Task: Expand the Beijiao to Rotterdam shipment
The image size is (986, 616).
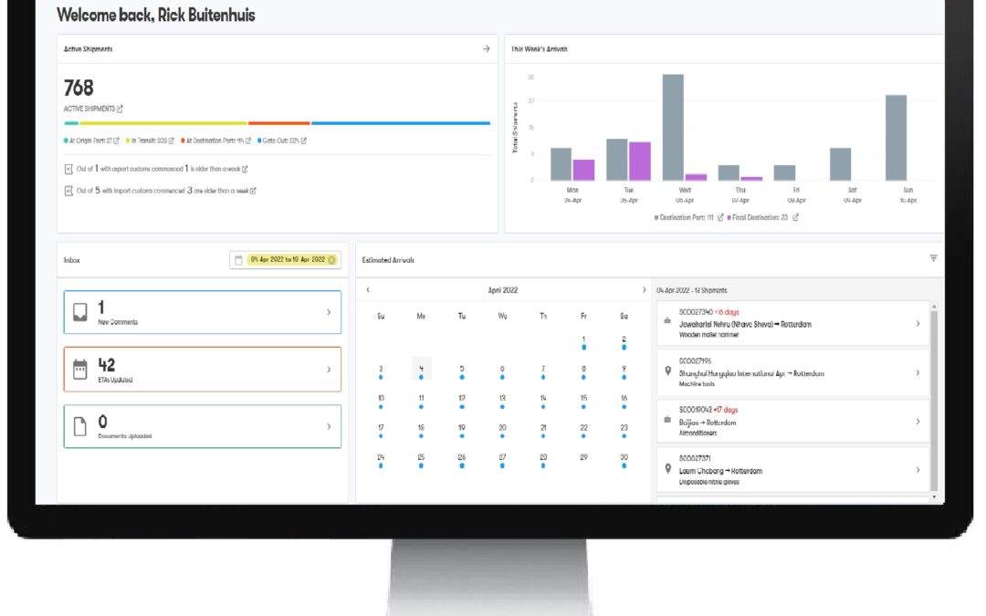Action: [x=918, y=422]
